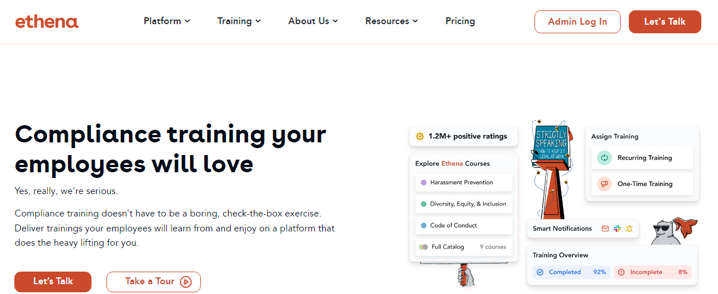The image size is (718, 294).
Task: Expand the Platform chevron arrow
Action: click(x=187, y=21)
